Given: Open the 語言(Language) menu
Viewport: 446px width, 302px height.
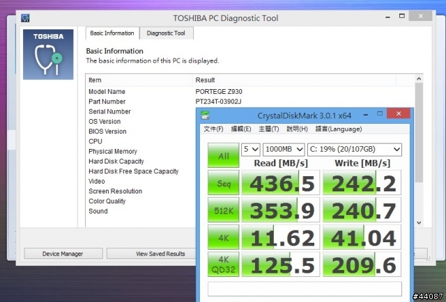Looking at the screenshot, I should click(x=339, y=129).
